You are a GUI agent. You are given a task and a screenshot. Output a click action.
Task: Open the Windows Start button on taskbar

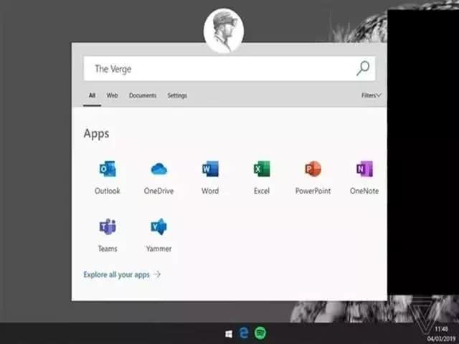(229, 333)
